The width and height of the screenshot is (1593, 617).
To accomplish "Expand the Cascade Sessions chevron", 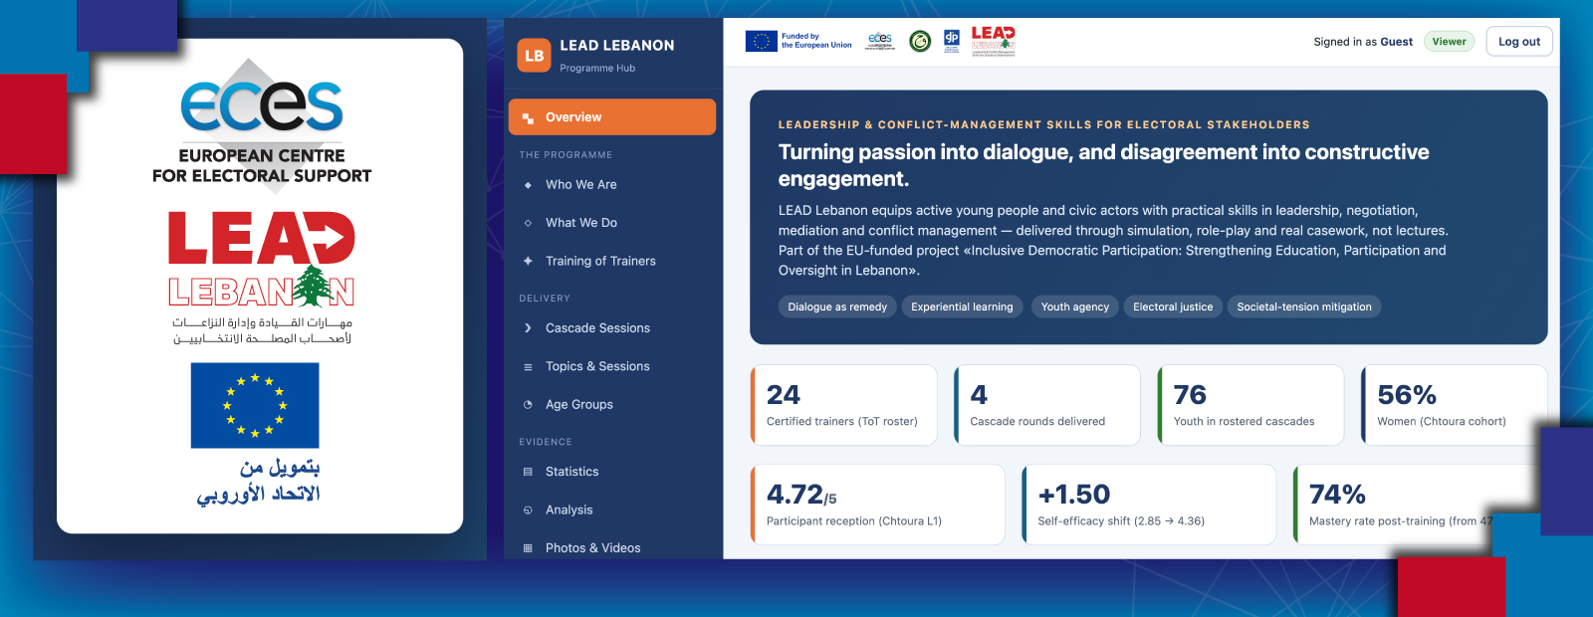I will click(528, 328).
